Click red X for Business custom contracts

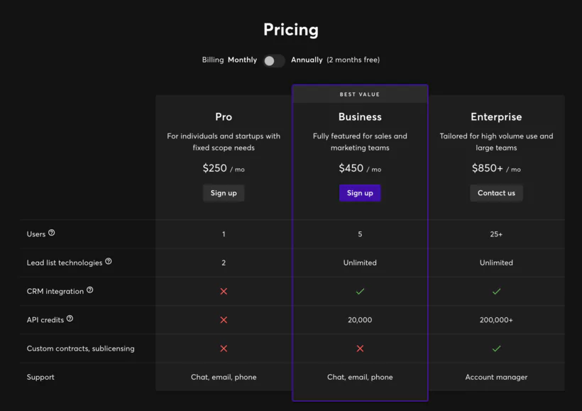(x=360, y=348)
